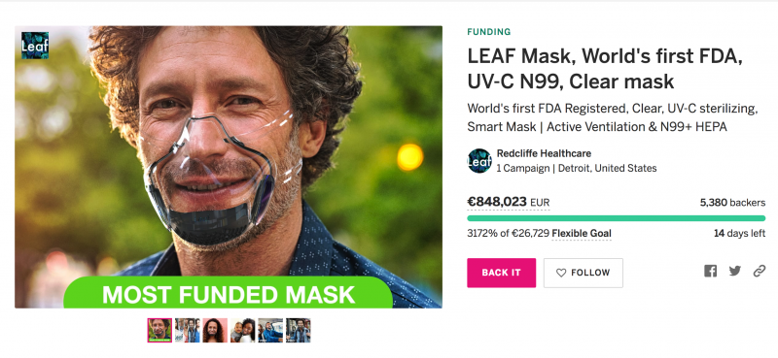The width and height of the screenshot is (778, 358).
Task: Share campaign via Twitter bird icon
Action: pyautogui.click(x=735, y=271)
